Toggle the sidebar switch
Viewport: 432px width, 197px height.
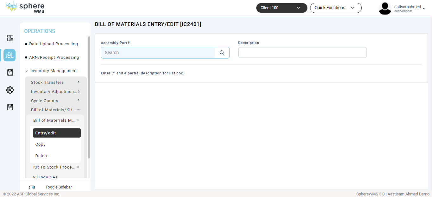32,187
